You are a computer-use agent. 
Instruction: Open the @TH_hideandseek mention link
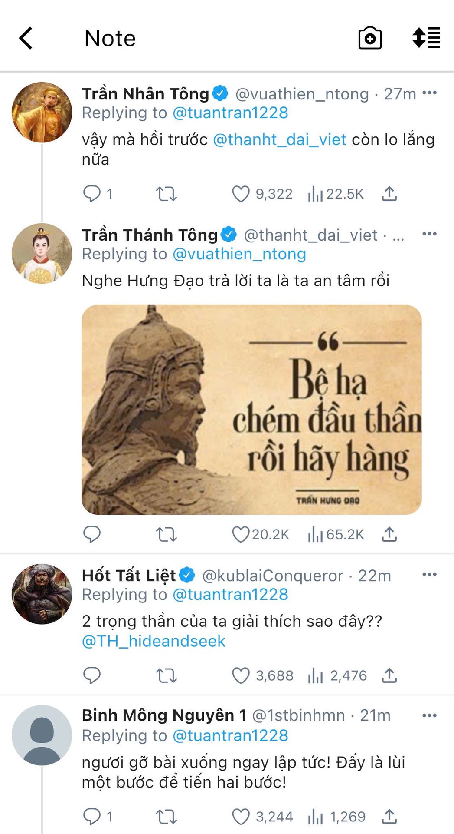point(154,641)
